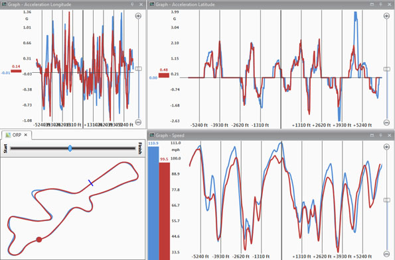
Task: Pin the Acceleration Longitude panel
Action: coord(132,4)
